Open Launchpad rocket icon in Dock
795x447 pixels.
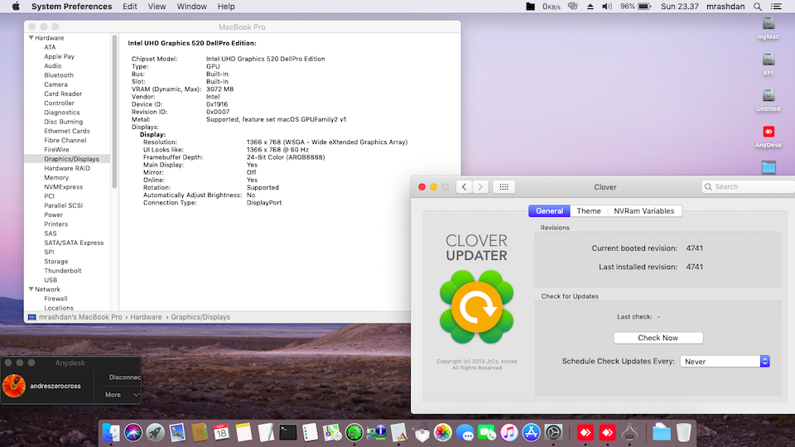click(x=155, y=432)
